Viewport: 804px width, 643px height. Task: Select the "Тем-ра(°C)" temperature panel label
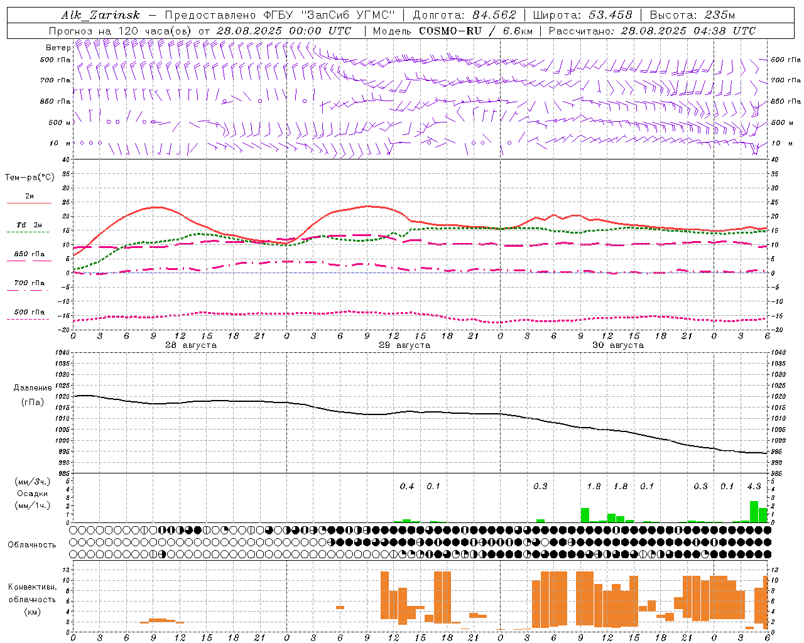pos(30,178)
